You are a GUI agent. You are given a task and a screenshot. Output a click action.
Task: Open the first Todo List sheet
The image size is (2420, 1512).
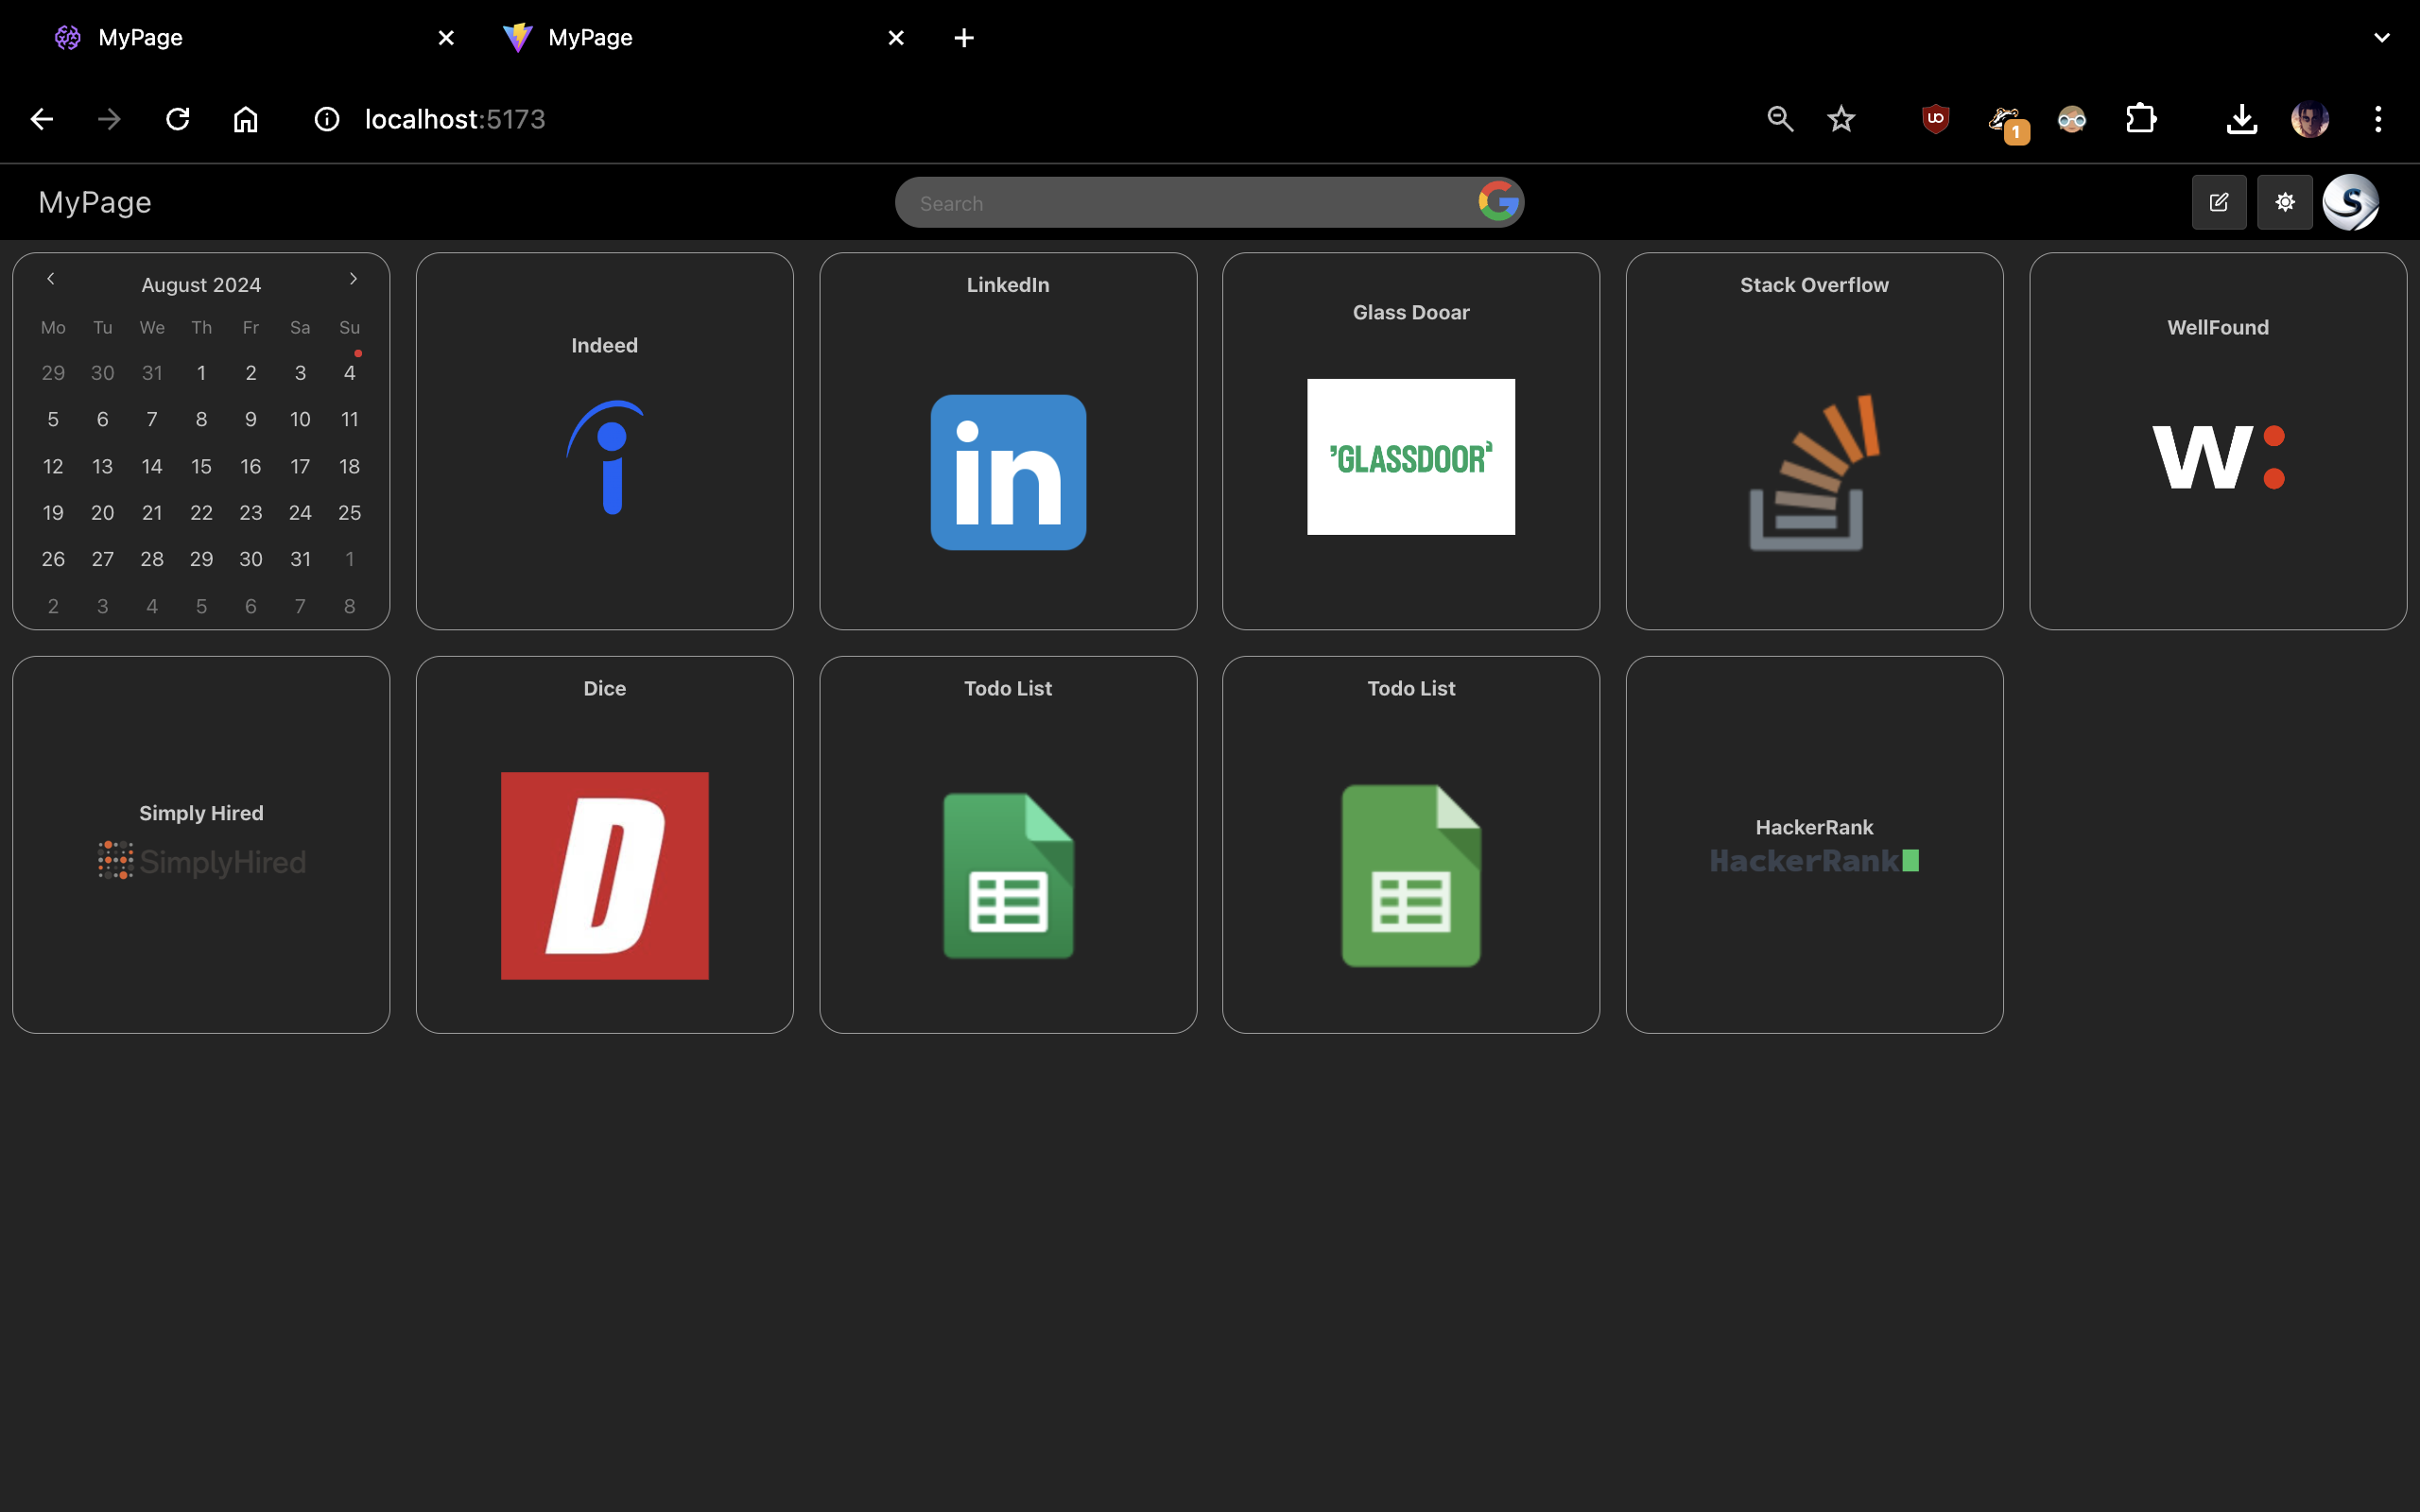click(1007, 873)
